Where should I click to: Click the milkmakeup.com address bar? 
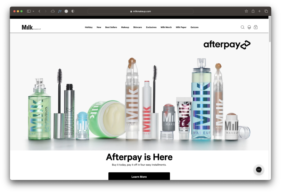tap(140, 11)
